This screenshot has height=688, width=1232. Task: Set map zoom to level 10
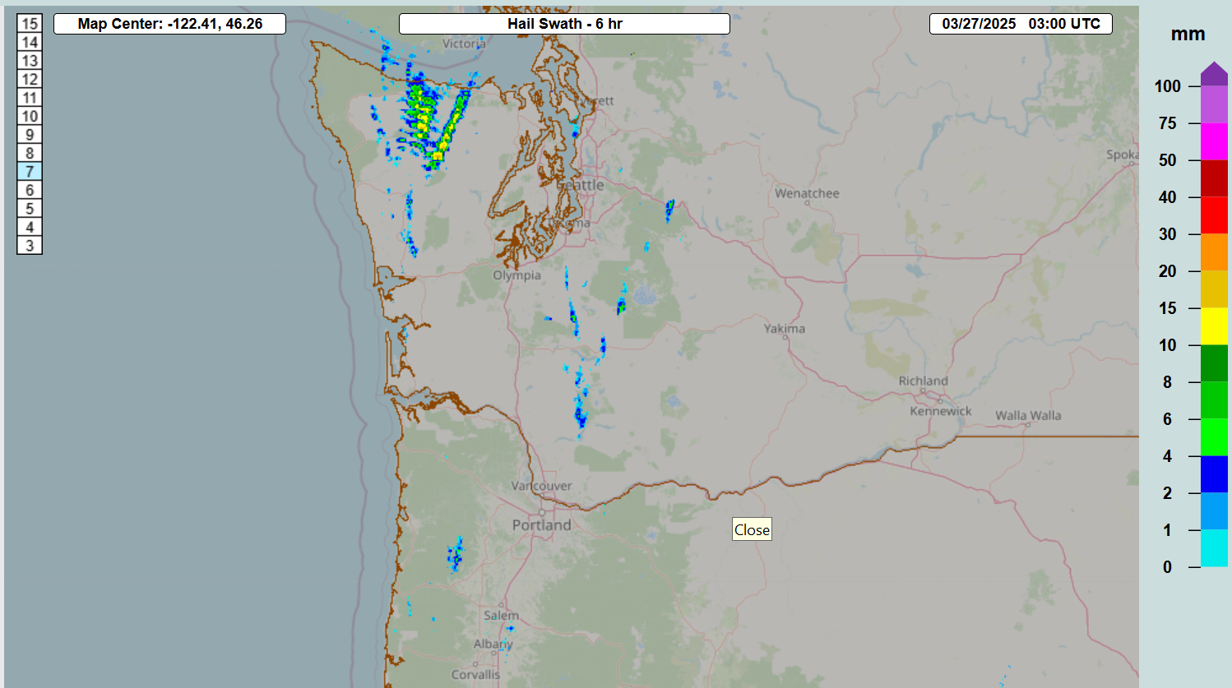30,117
